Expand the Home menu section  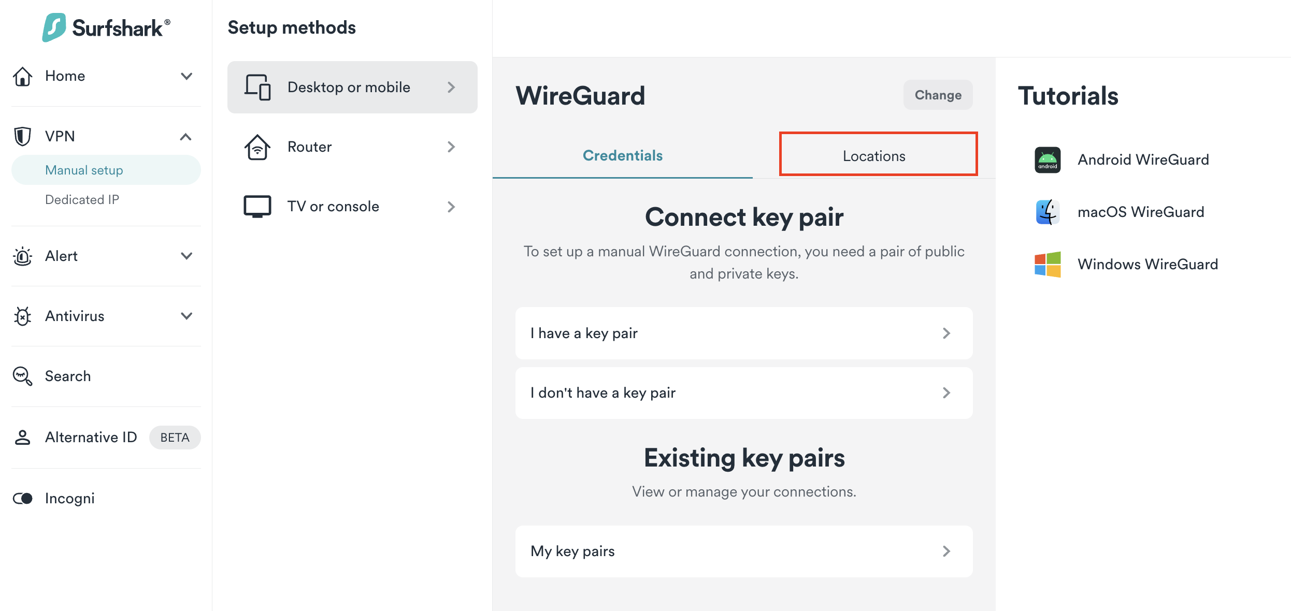coord(188,76)
